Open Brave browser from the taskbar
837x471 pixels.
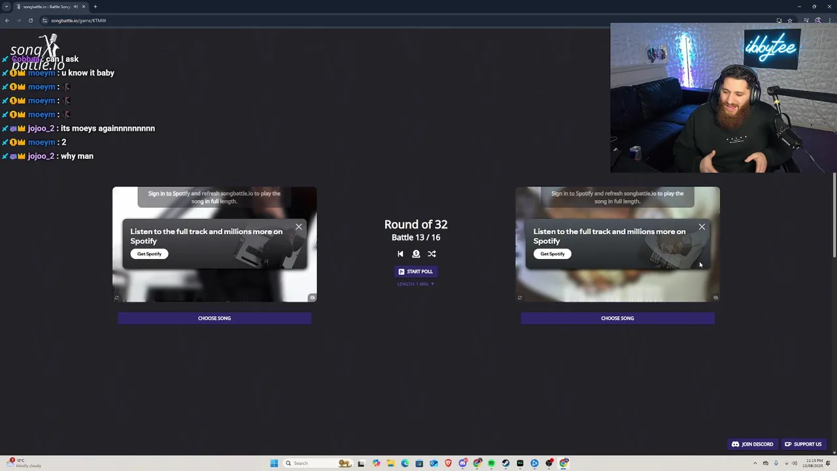(448, 463)
